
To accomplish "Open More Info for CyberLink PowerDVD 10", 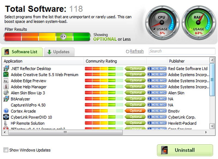I will tap(157, 117).
